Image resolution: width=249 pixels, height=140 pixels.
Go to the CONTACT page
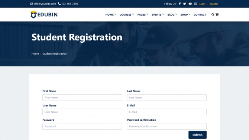(x=200, y=14)
